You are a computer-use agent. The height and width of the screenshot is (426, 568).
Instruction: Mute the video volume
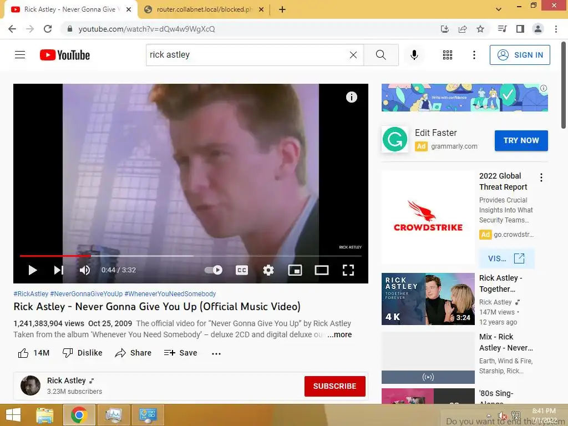[x=85, y=270]
